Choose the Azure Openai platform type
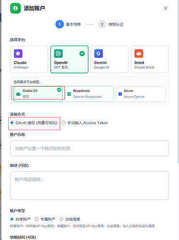The height and width of the screenshot is (240, 179). click(x=141, y=94)
